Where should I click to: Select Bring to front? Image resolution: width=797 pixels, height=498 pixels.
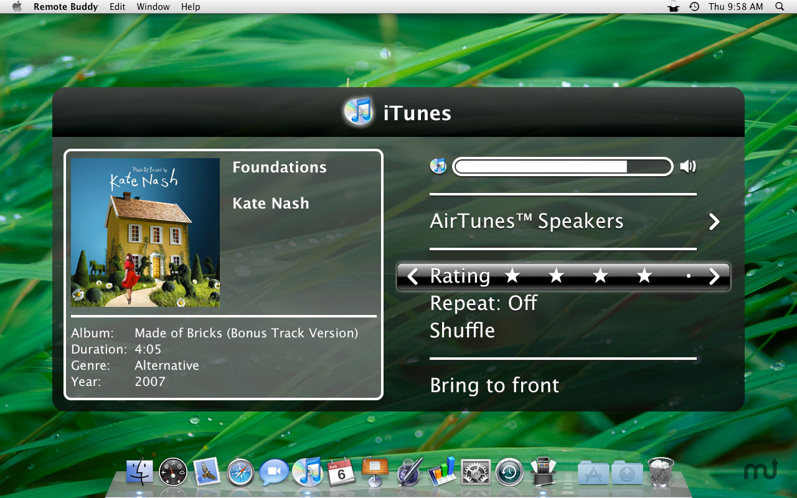(494, 385)
